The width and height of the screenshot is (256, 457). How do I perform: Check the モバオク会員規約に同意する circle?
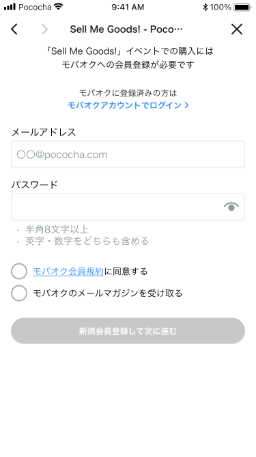19,272
